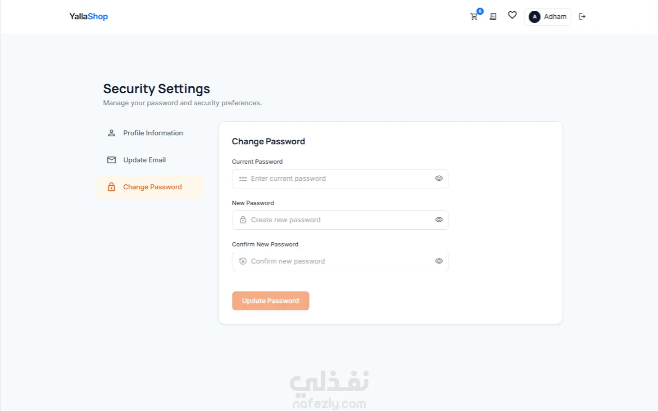Focus the Enter current password field

point(340,179)
